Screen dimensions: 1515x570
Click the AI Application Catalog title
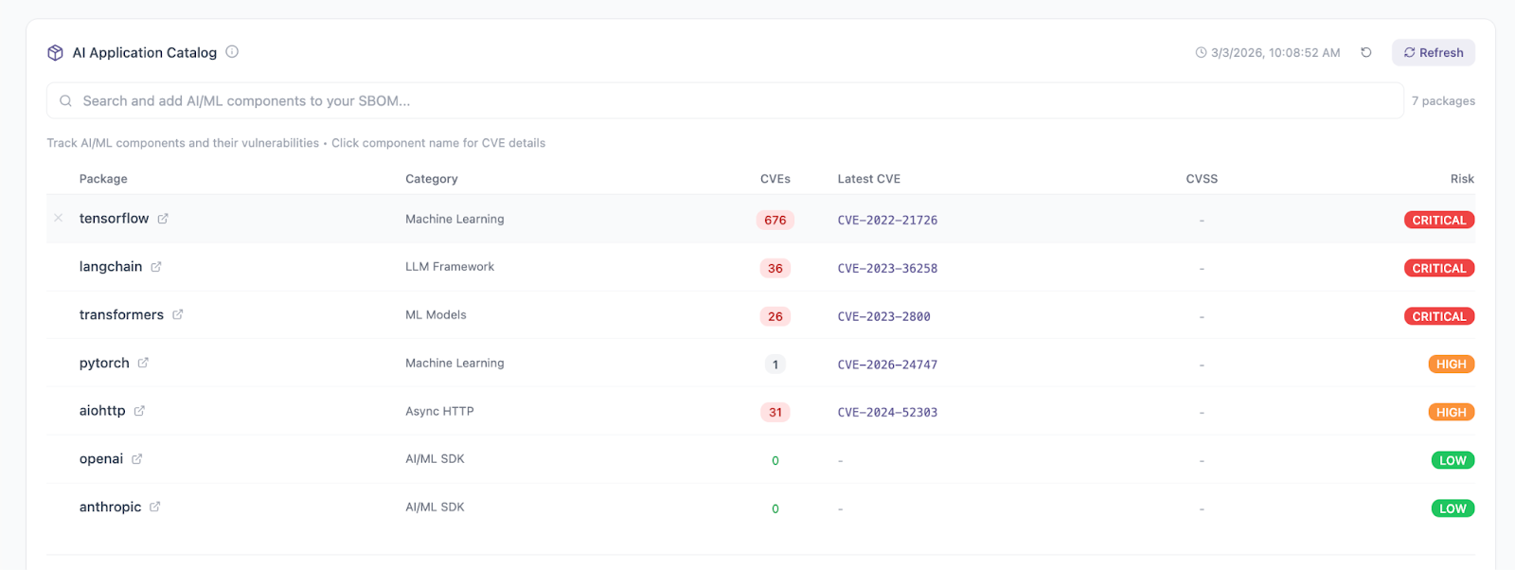tap(145, 53)
